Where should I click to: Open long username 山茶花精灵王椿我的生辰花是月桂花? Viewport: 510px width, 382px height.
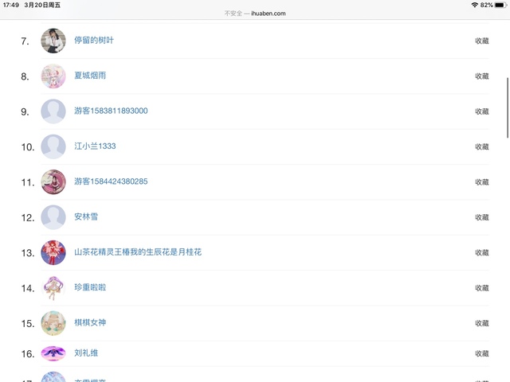point(137,252)
